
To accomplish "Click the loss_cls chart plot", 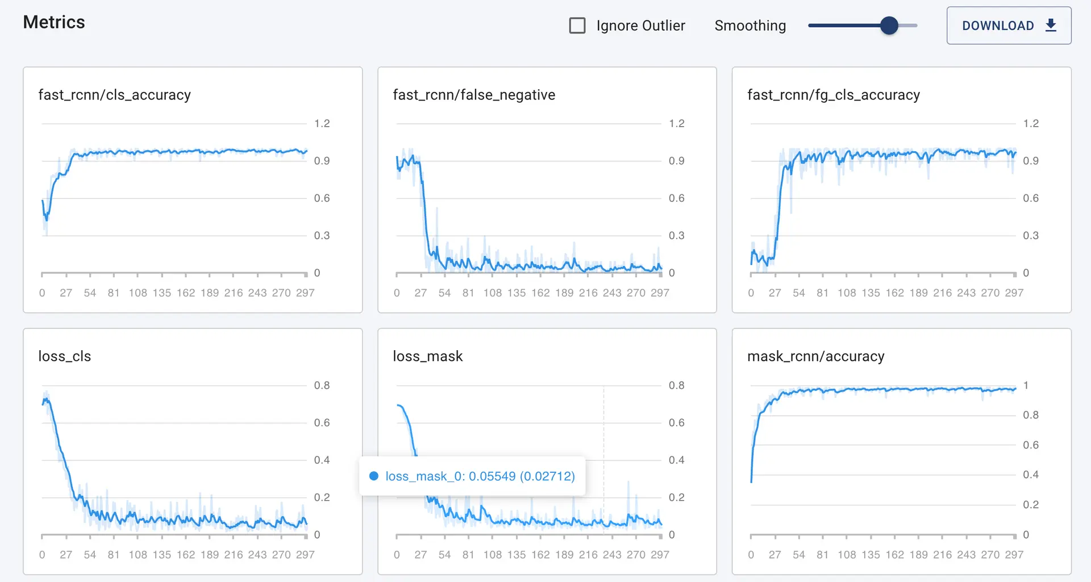I will point(174,460).
